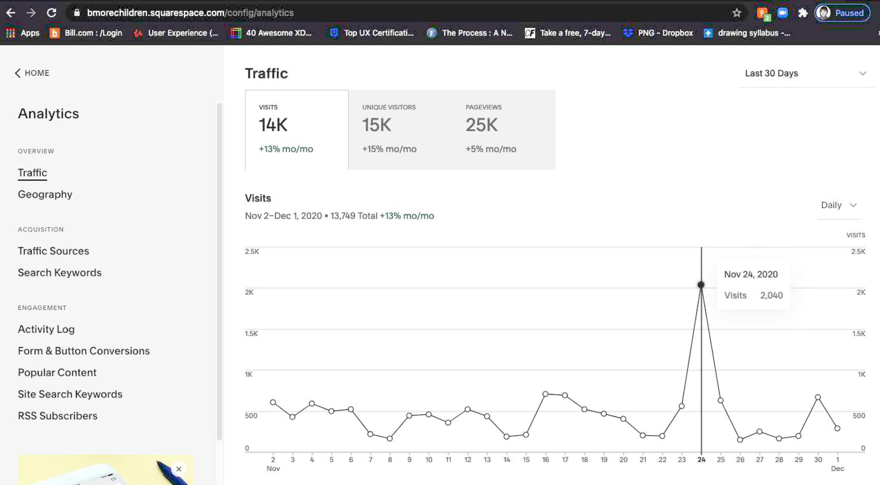Open the Apps grid bookmark

(23, 33)
